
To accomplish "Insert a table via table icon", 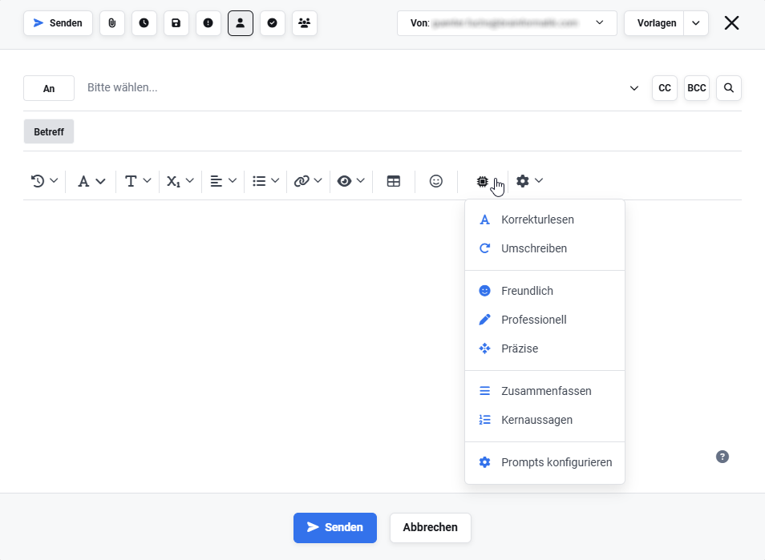I will point(394,181).
